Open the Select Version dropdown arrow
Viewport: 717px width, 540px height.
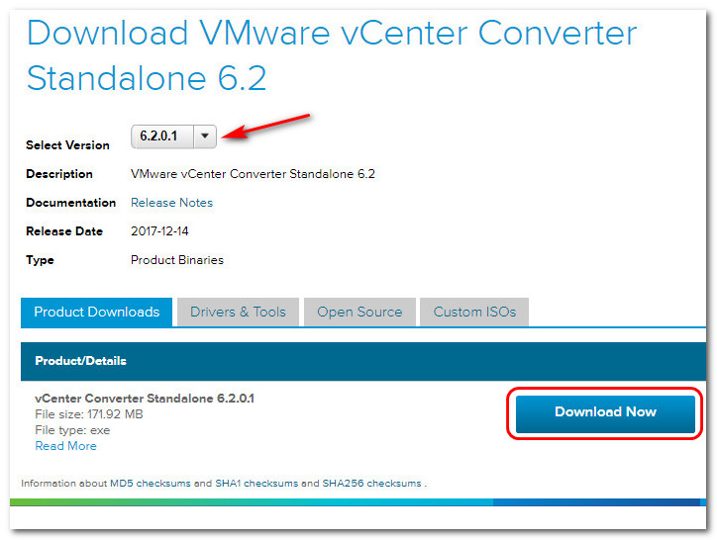coord(205,136)
